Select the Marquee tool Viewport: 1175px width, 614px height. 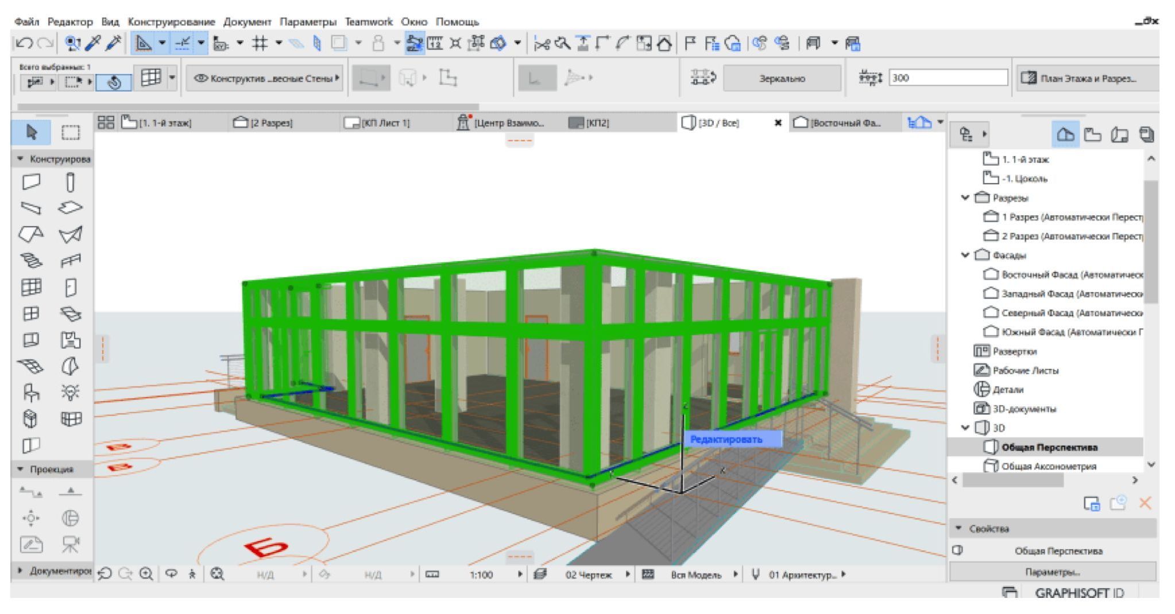(71, 133)
